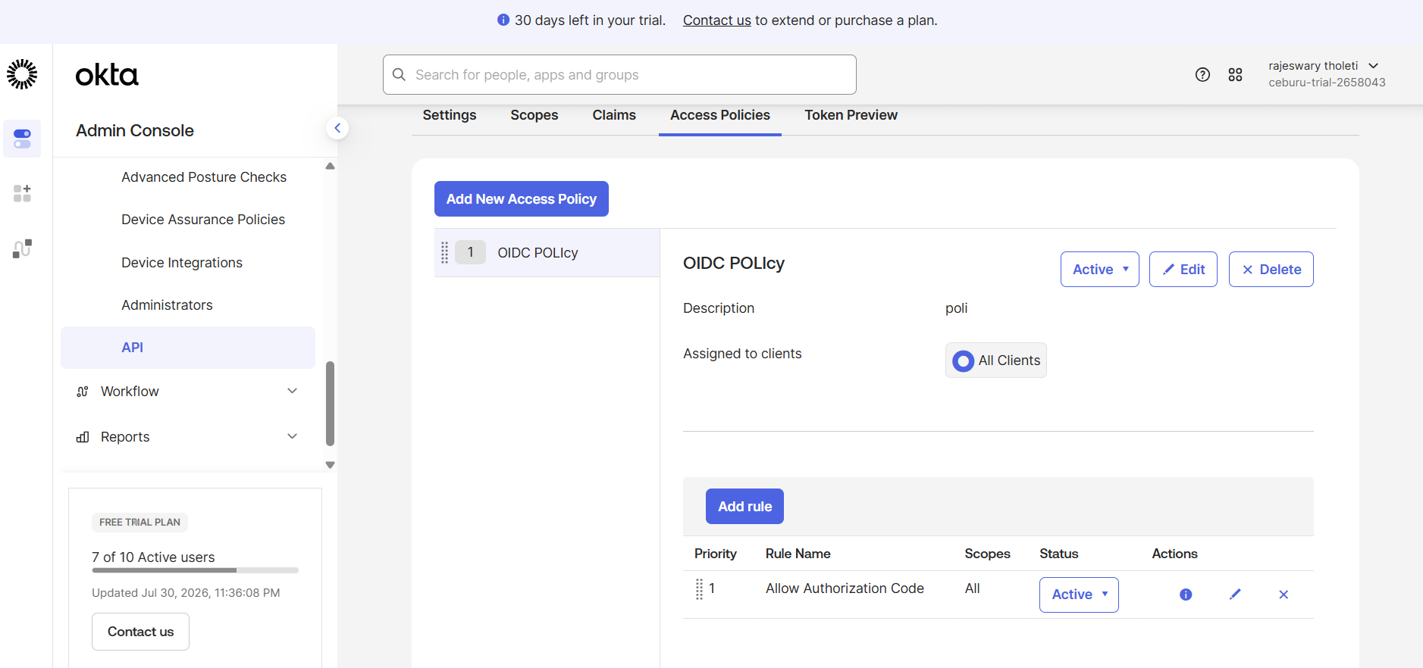Image resolution: width=1423 pixels, height=668 pixels.
Task: Click the Reports chart icon
Action: tap(83, 437)
